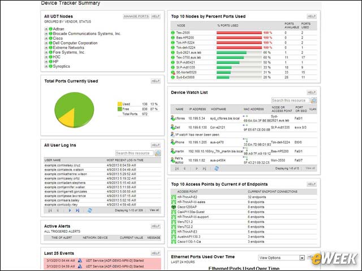Expand the H3C vendor group
The width and height of the screenshot is (362, 271).
[x=46, y=57]
